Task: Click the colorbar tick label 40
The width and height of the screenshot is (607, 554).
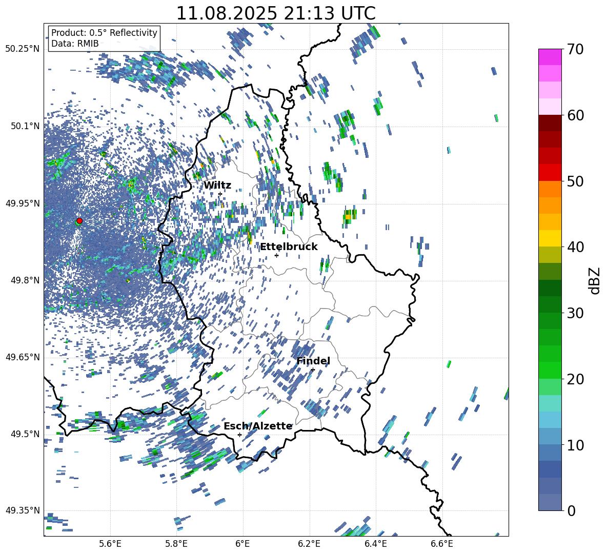Action: tap(576, 247)
